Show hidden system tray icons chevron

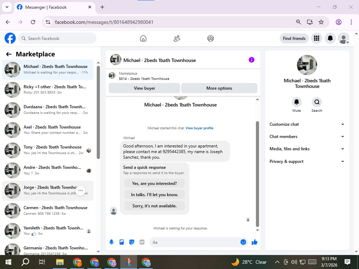pyautogui.click(x=277, y=262)
